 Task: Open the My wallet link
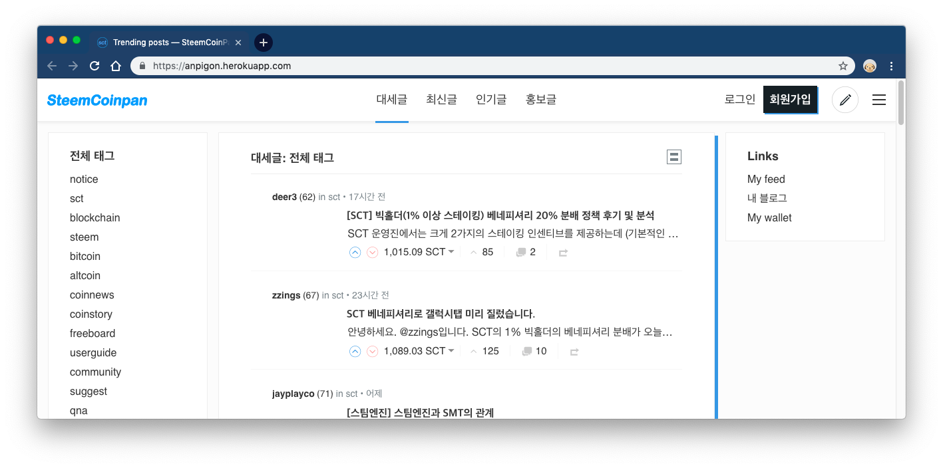tap(769, 217)
